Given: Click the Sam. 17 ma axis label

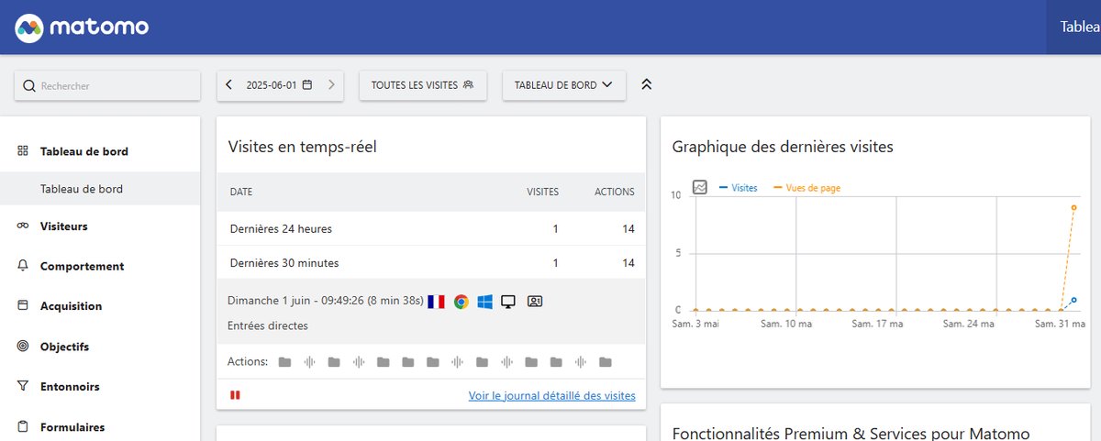Looking at the screenshot, I should pyautogui.click(x=878, y=324).
